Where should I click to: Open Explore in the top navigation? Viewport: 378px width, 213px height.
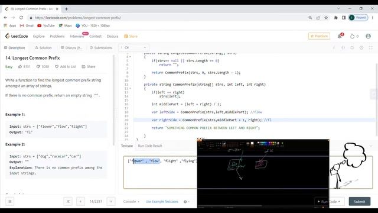39,36
